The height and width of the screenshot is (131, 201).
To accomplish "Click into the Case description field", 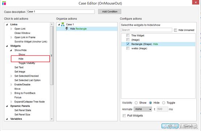I will (x=61, y=12).
